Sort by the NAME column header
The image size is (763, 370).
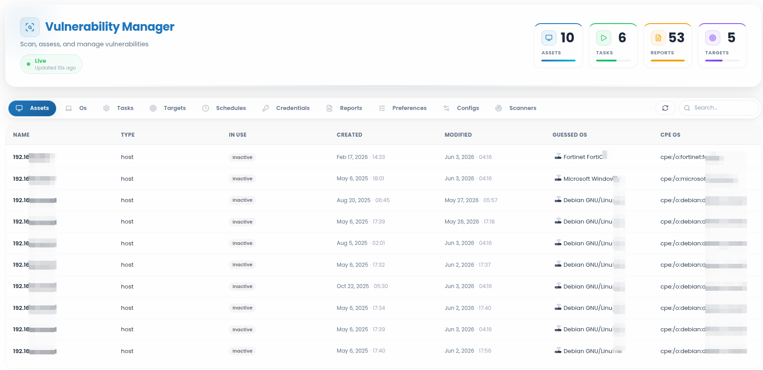click(21, 135)
